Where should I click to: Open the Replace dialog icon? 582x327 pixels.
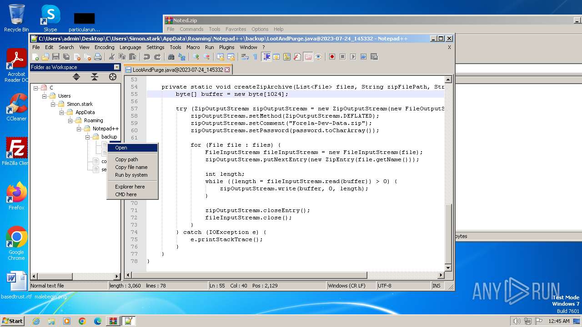(x=182, y=57)
